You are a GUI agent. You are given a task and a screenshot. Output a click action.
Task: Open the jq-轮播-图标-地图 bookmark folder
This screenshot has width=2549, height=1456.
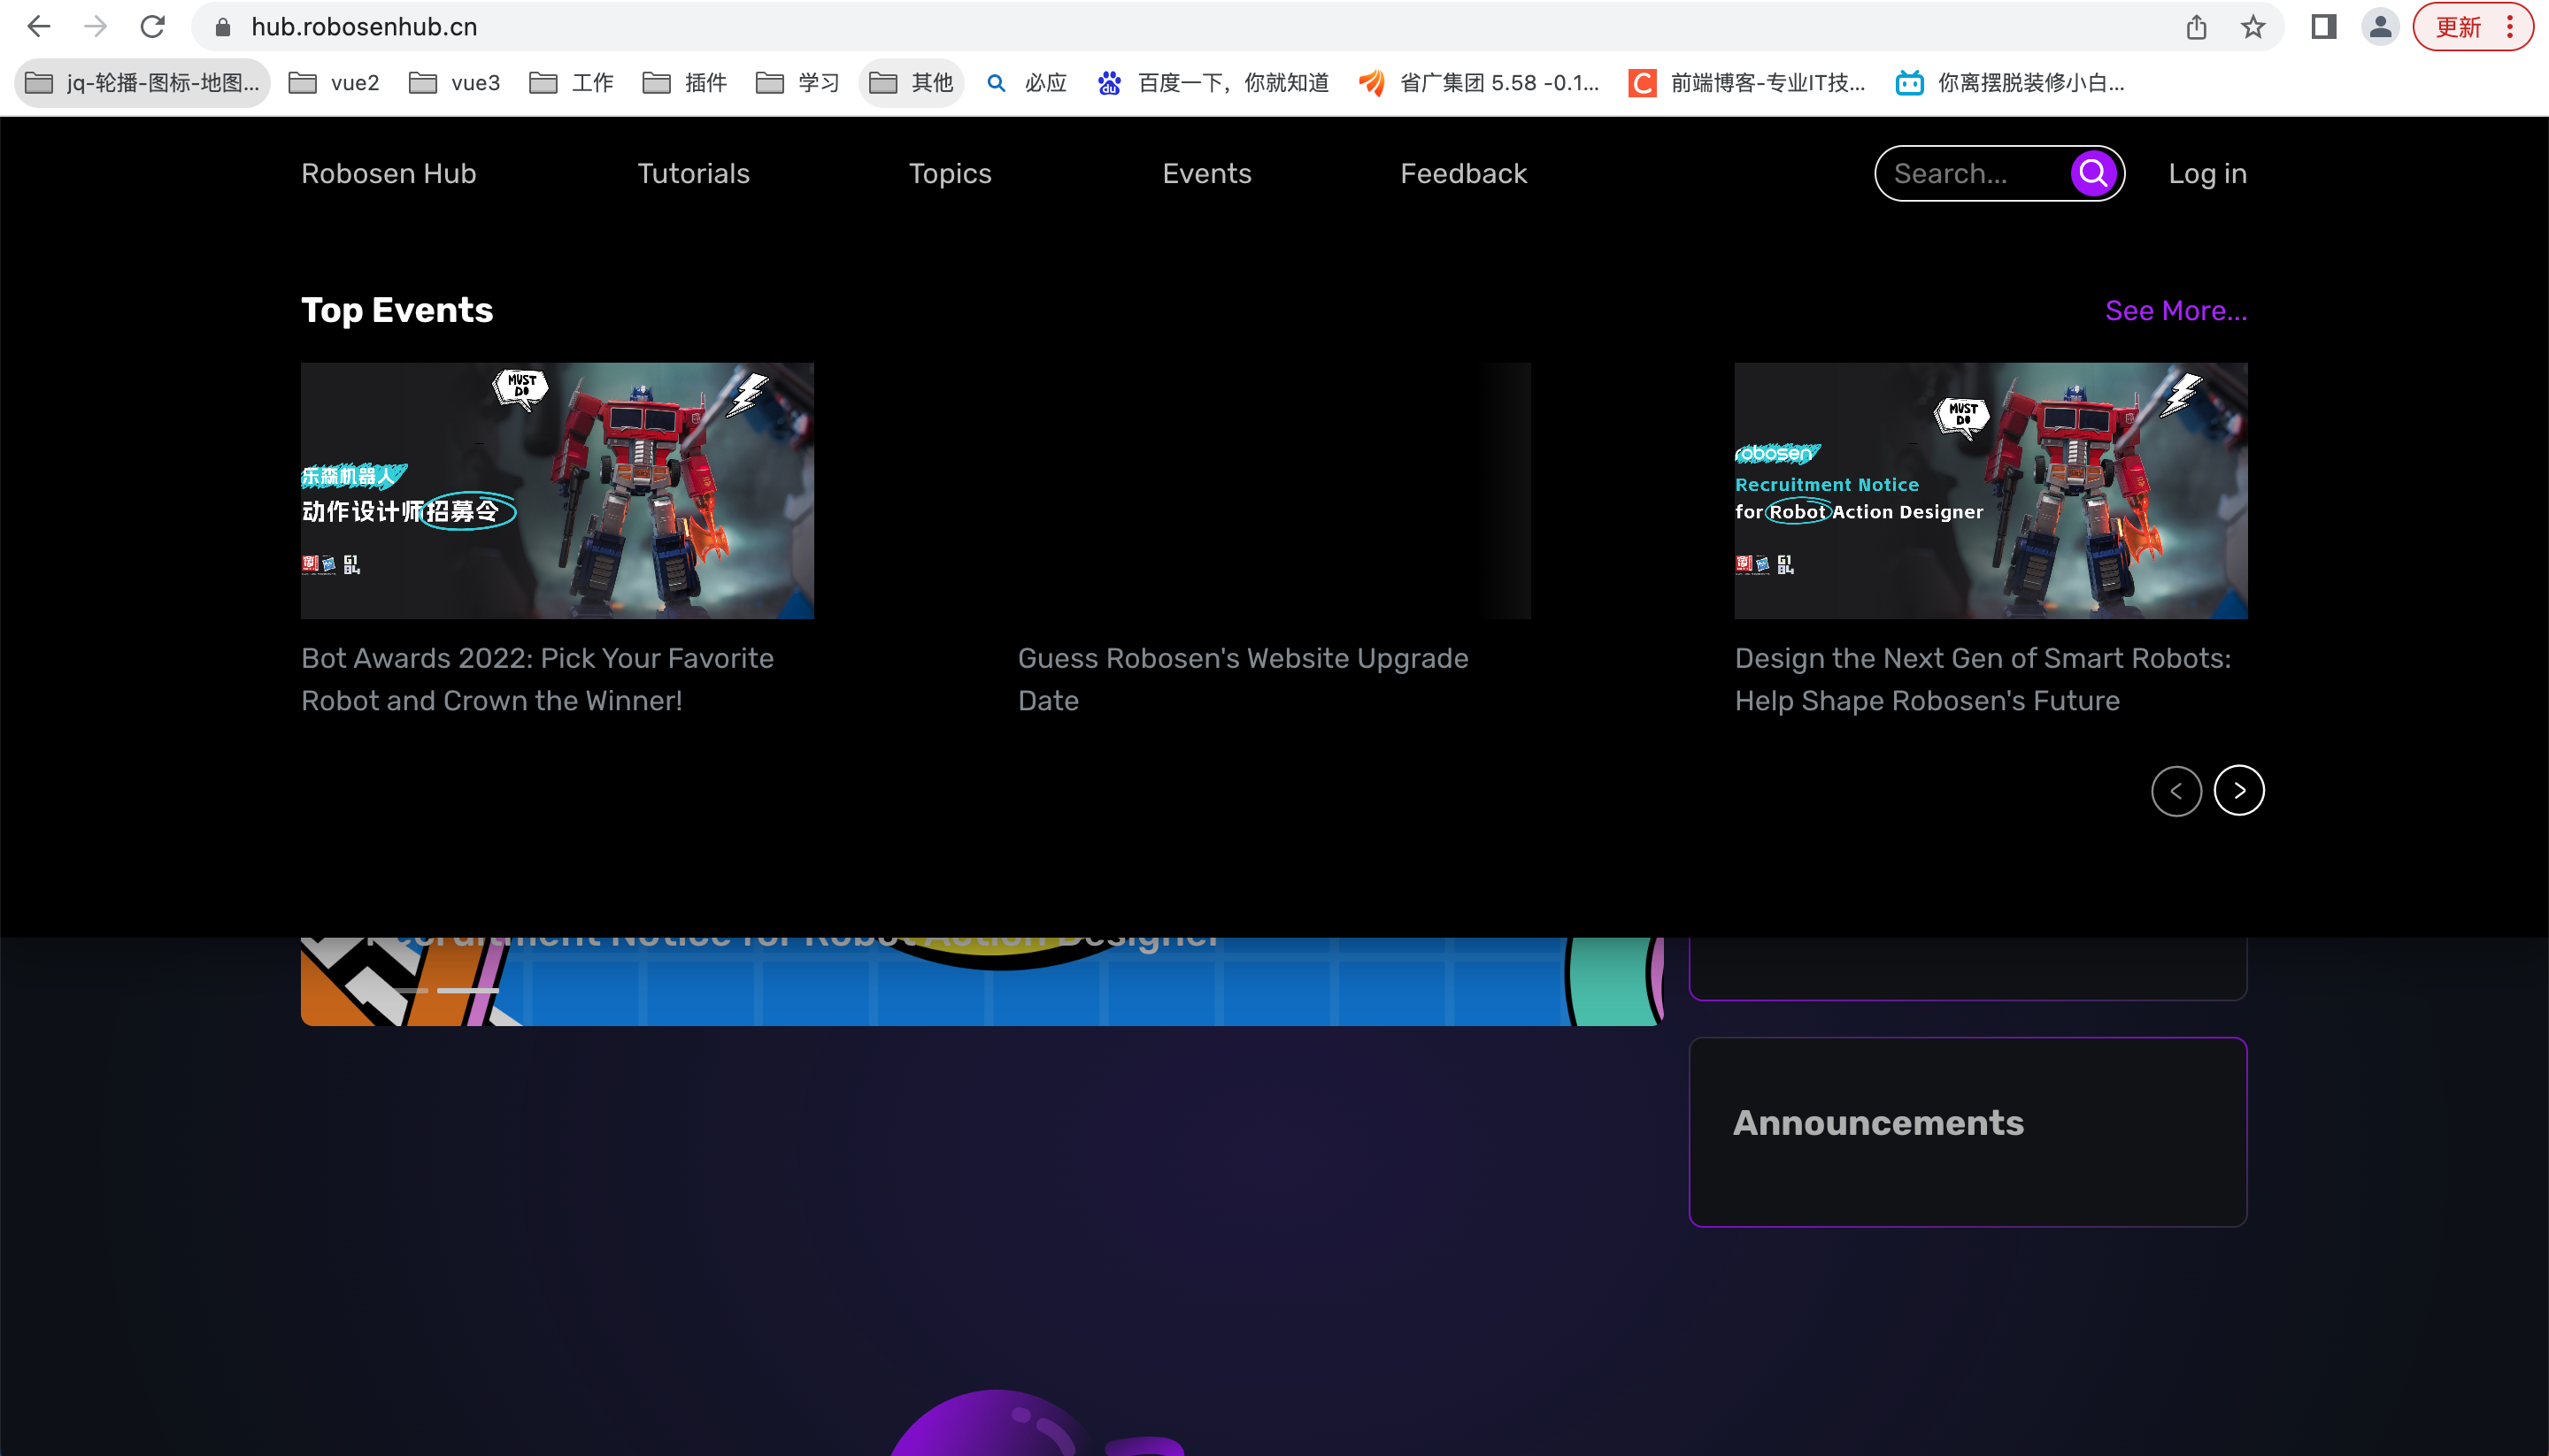tap(142, 83)
